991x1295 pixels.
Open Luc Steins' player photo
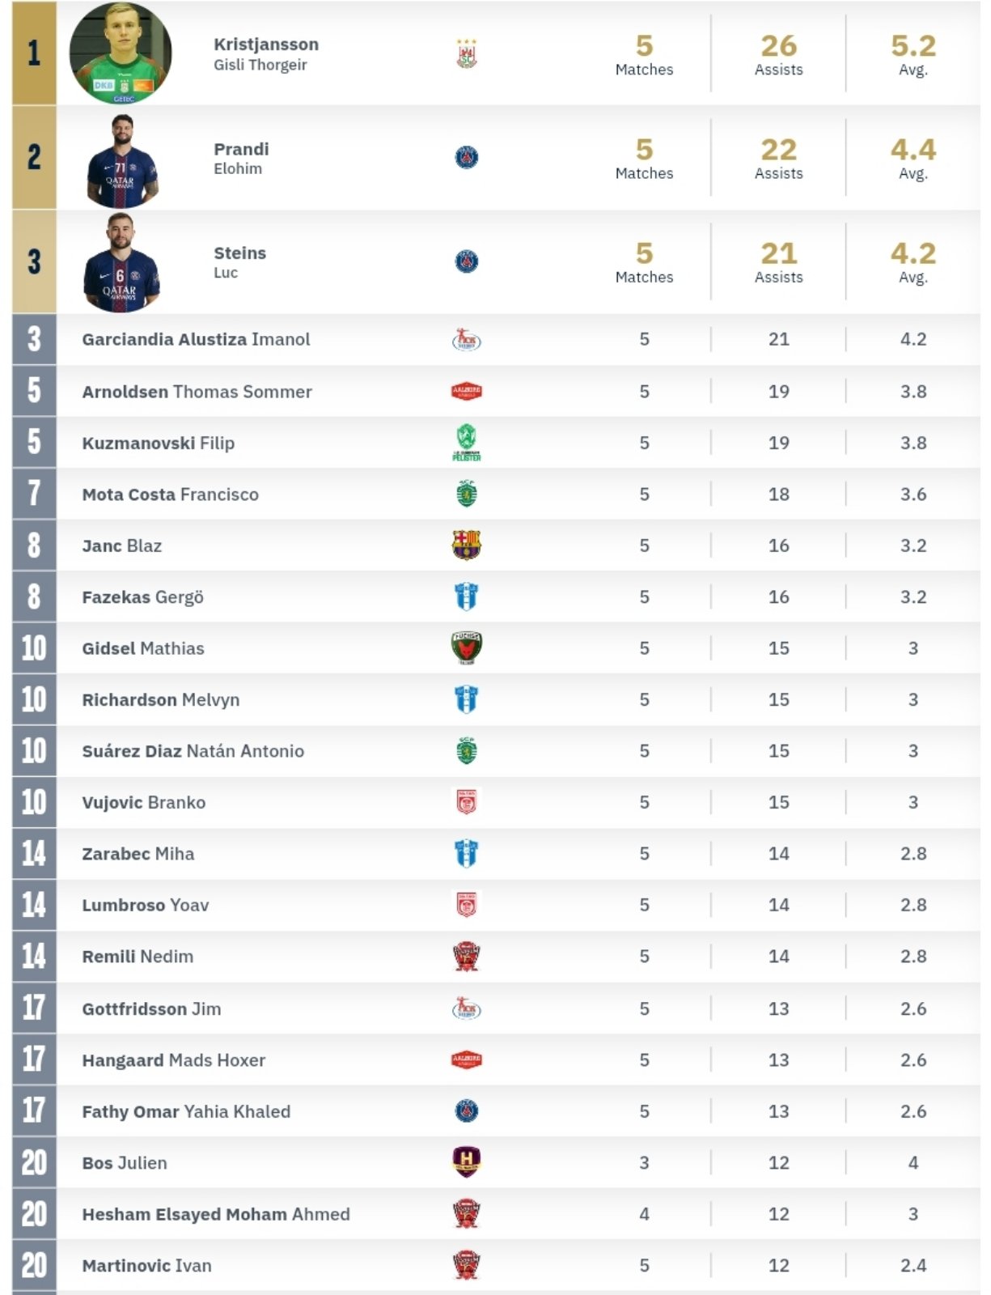pyautogui.click(x=121, y=262)
